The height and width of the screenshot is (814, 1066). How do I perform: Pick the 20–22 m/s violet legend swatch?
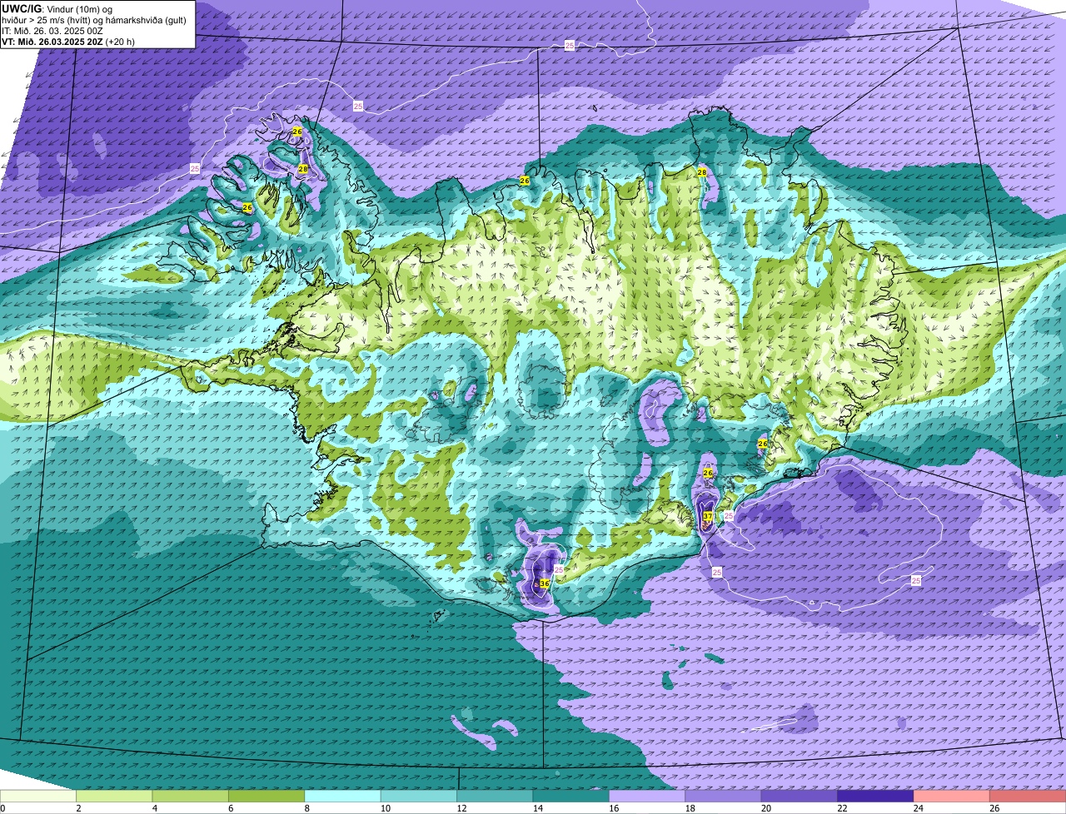[799, 797]
